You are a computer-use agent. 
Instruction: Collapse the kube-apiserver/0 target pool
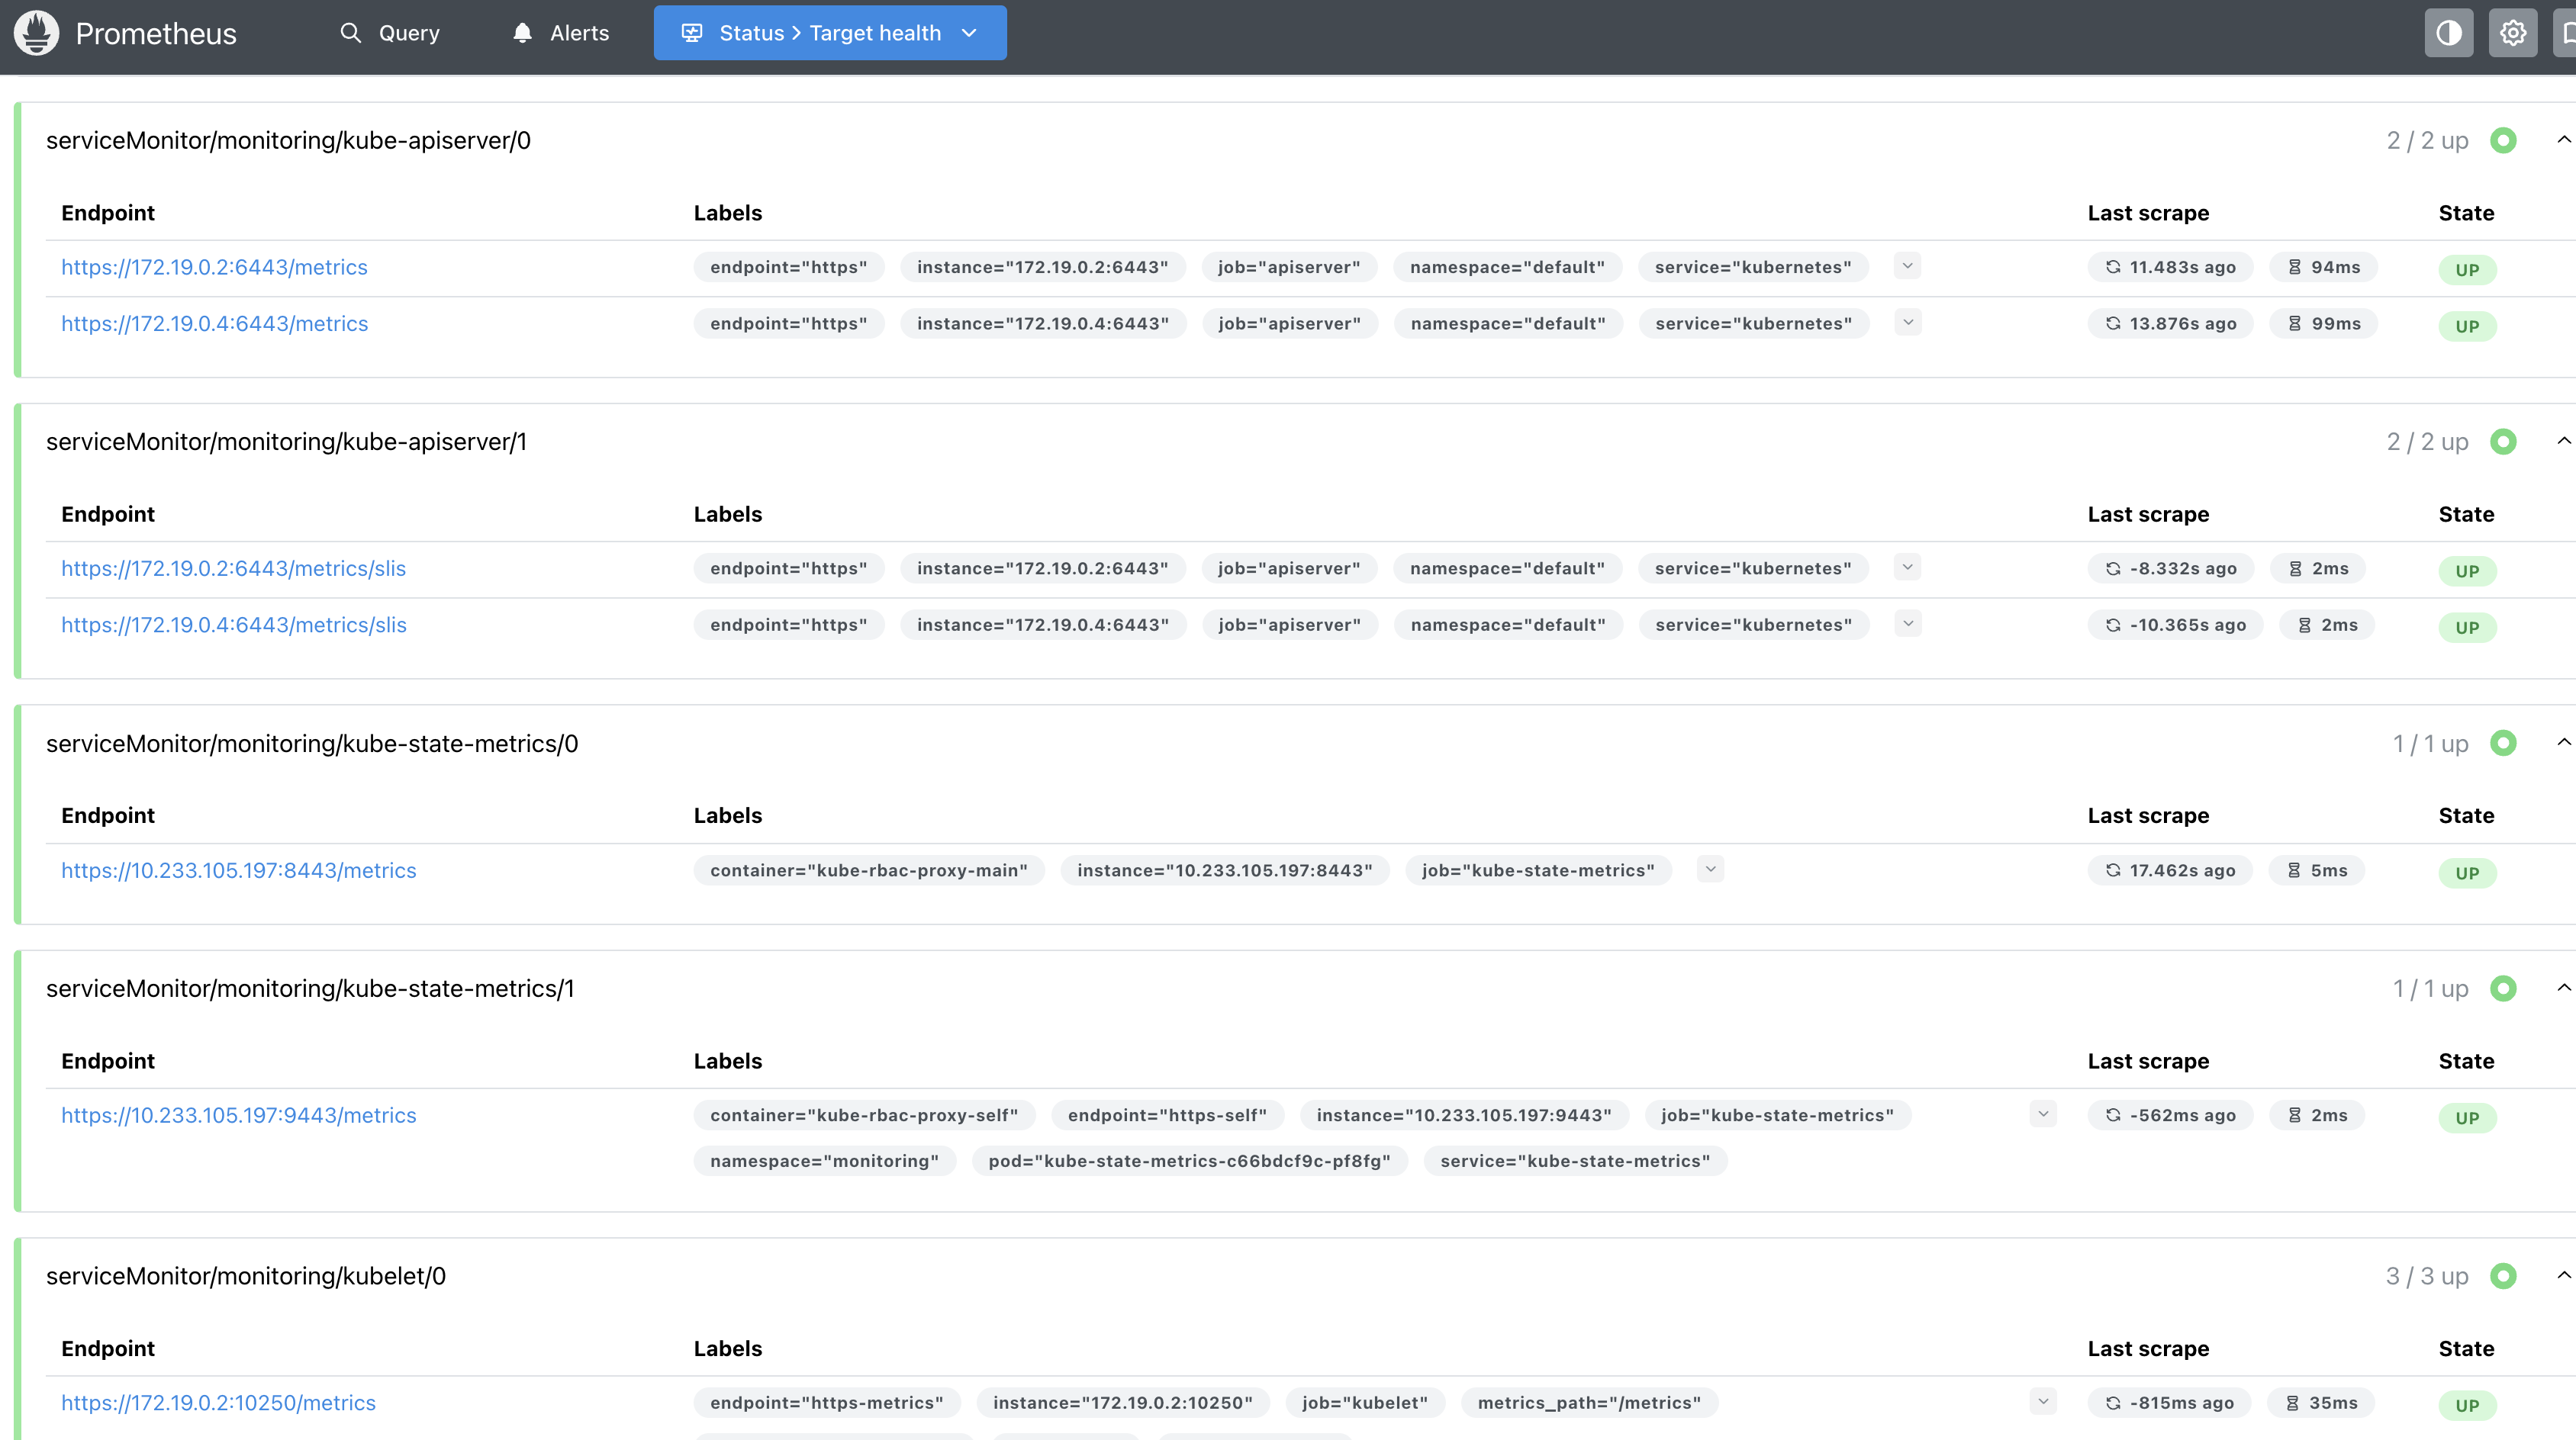[2563, 140]
